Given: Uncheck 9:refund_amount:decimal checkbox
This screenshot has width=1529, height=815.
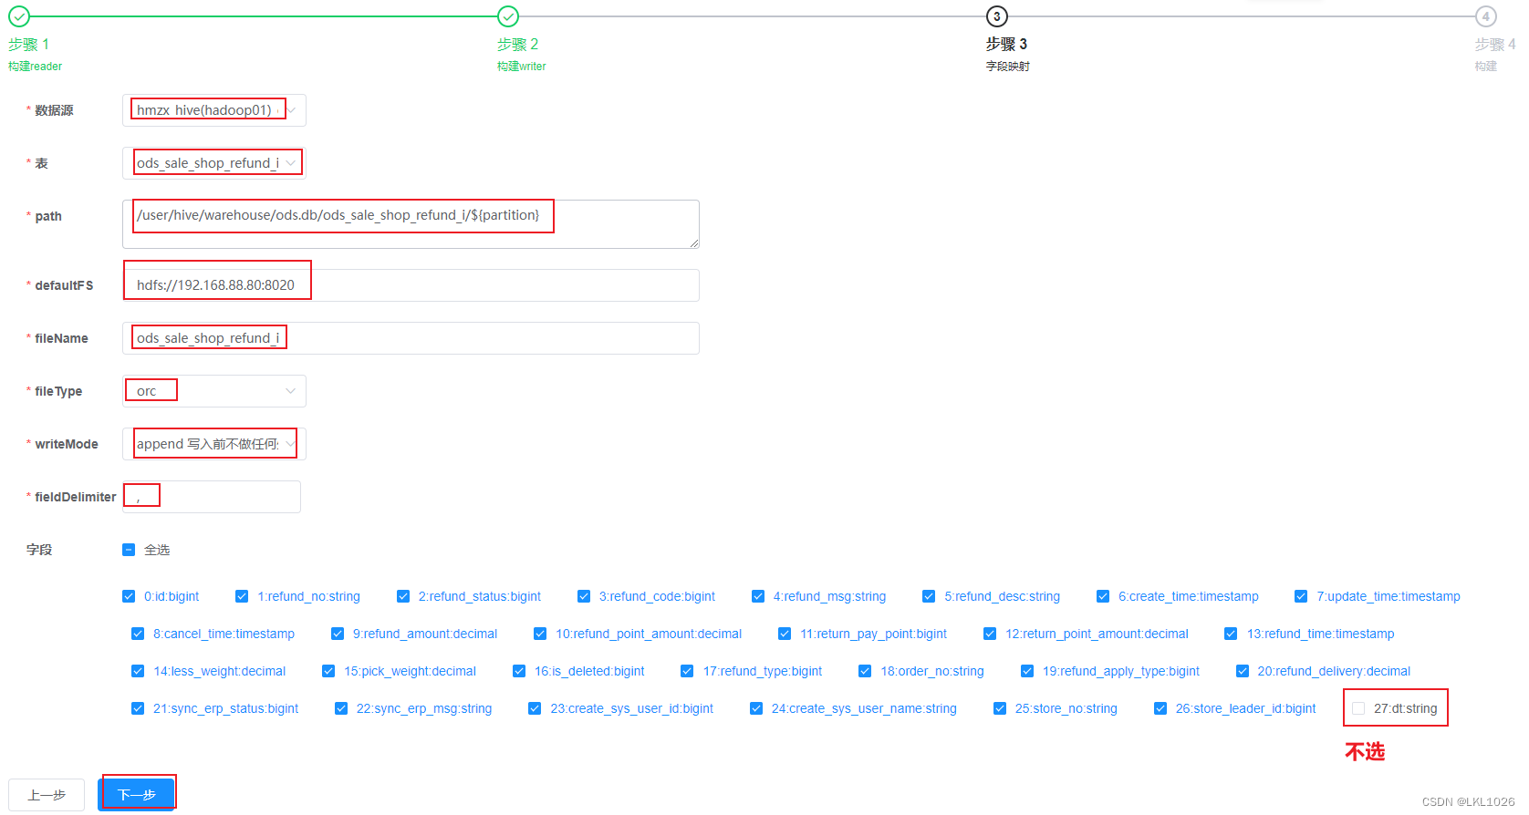Looking at the screenshot, I should [x=338, y=634].
